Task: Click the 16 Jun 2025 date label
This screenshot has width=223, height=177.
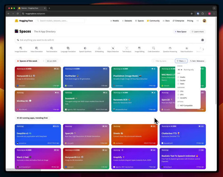Action: [52, 61]
